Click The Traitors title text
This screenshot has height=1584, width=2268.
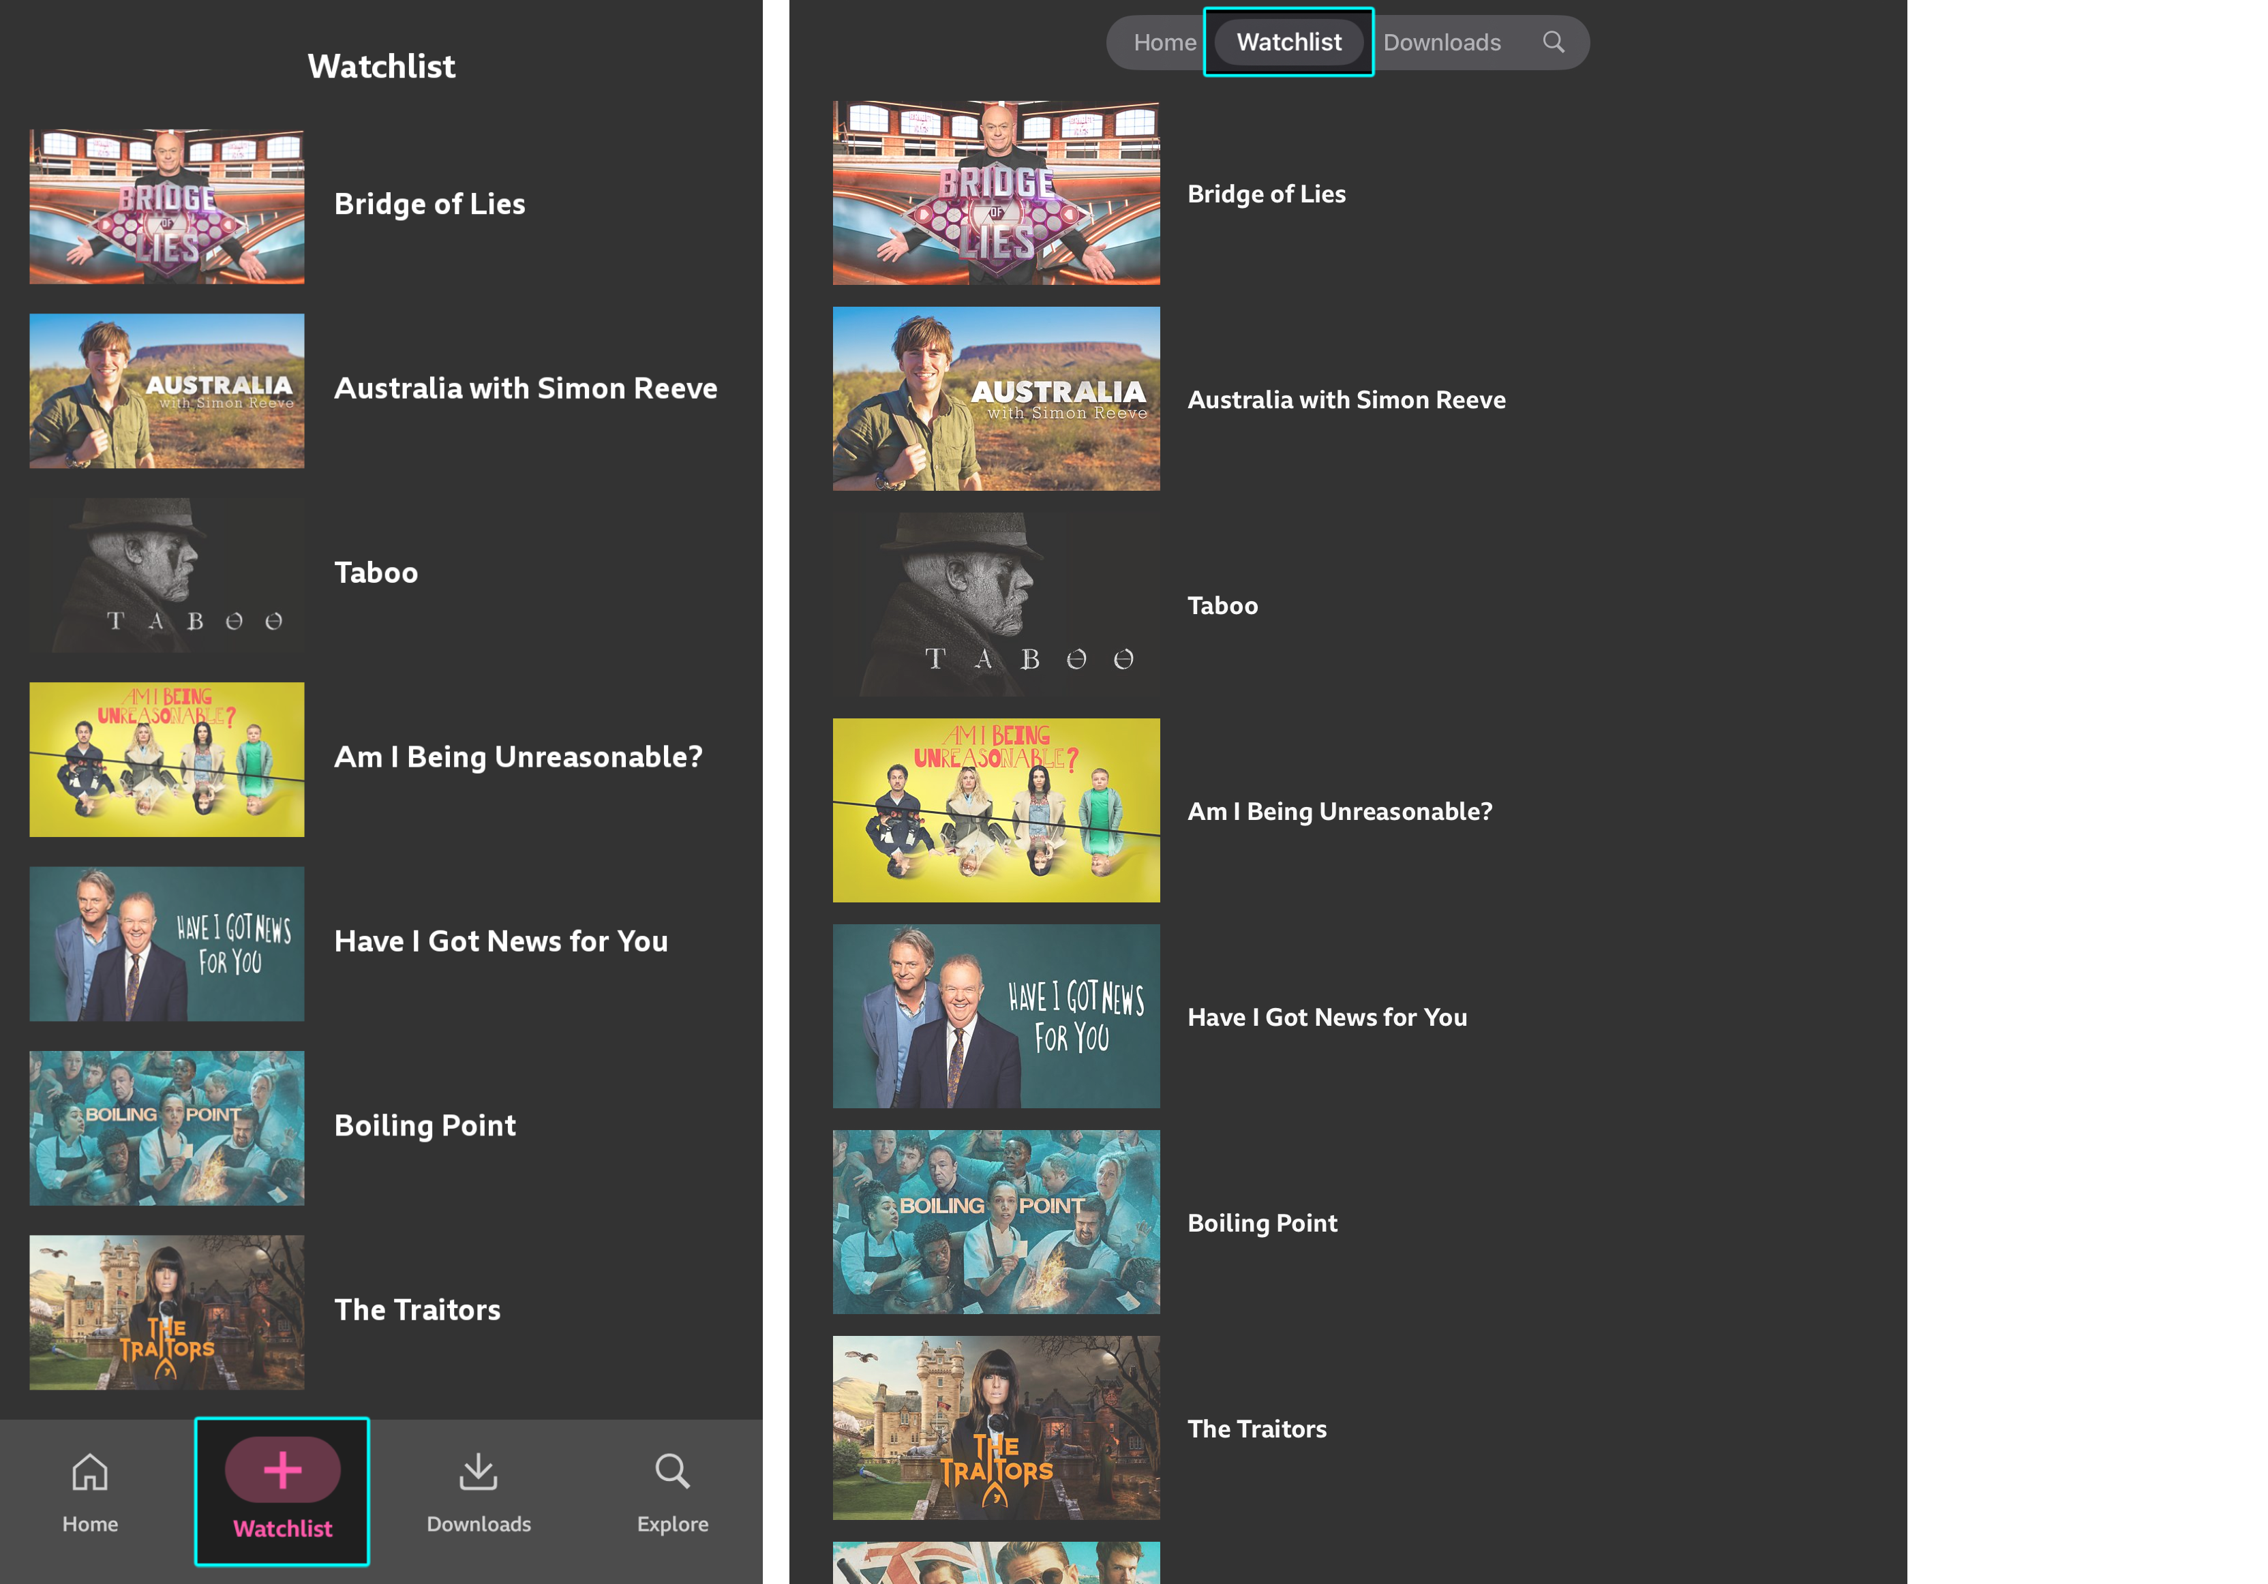coord(418,1309)
